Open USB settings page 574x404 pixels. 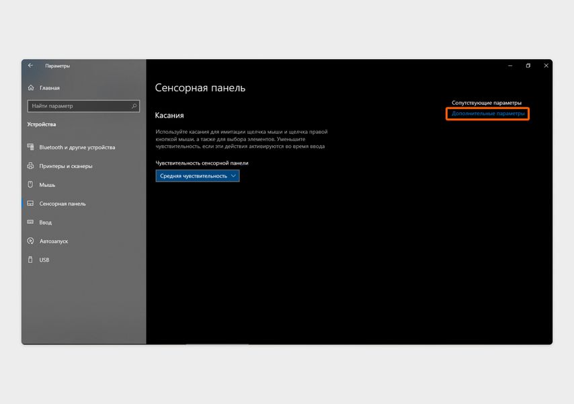(x=44, y=260)
